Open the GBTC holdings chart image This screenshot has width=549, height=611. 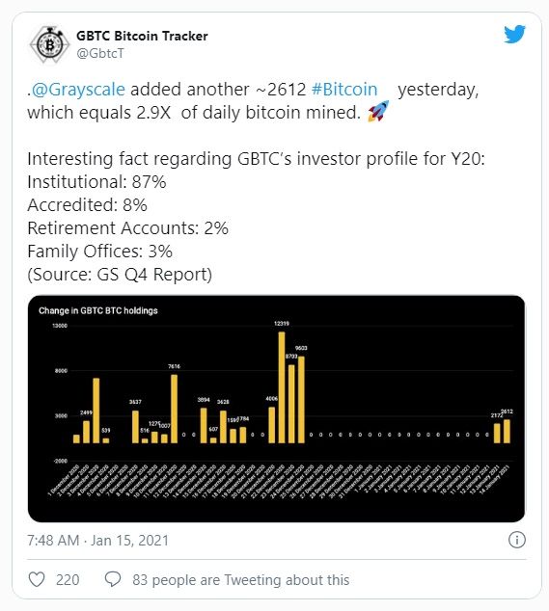point(276,409)
